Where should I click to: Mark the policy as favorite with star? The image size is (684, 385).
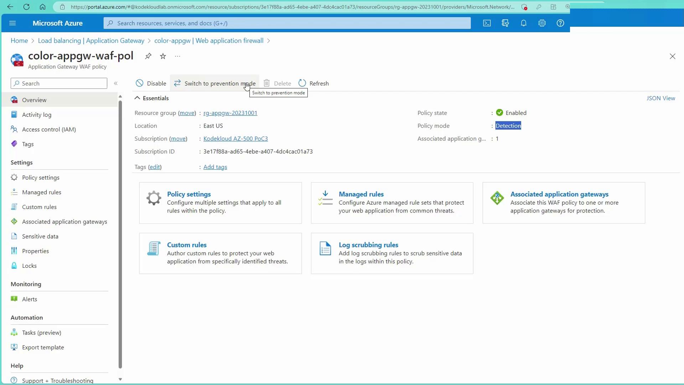(163, 56)
